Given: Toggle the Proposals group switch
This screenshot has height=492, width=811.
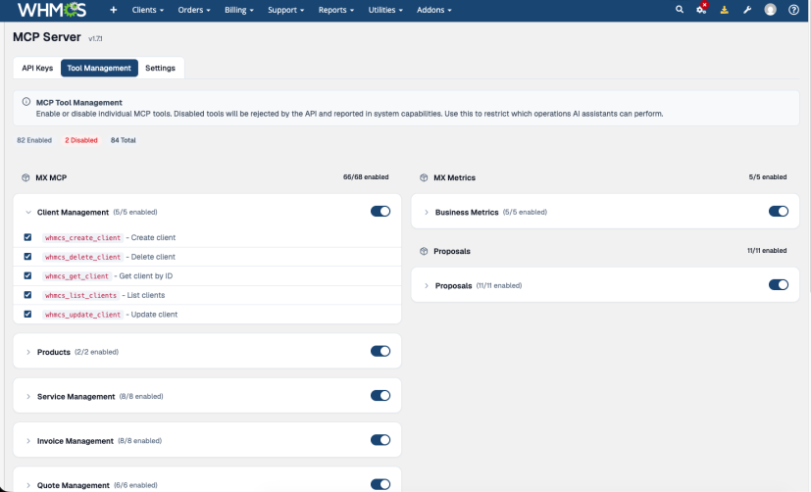Looking at the screenshot, I should coord(779,285).
